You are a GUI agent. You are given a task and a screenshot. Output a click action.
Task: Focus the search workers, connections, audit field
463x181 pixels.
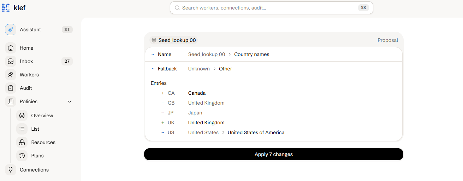click(x=272, y=8)
